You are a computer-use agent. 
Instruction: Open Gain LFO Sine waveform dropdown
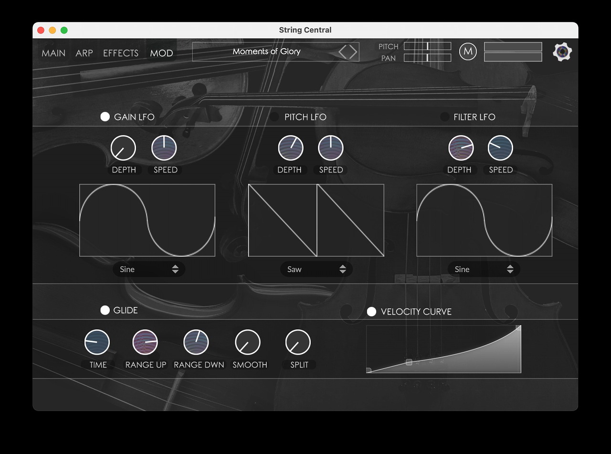pyautogui.click(x=148, y=269)
